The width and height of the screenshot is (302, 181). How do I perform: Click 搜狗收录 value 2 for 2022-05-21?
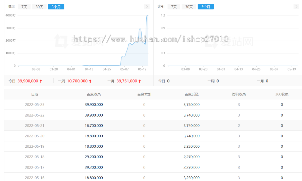(x=239, y=126)
